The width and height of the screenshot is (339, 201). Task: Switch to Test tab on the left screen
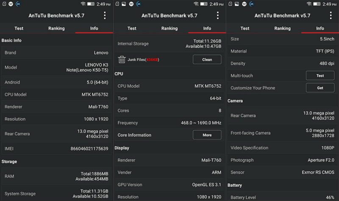(x=19, y=28)
